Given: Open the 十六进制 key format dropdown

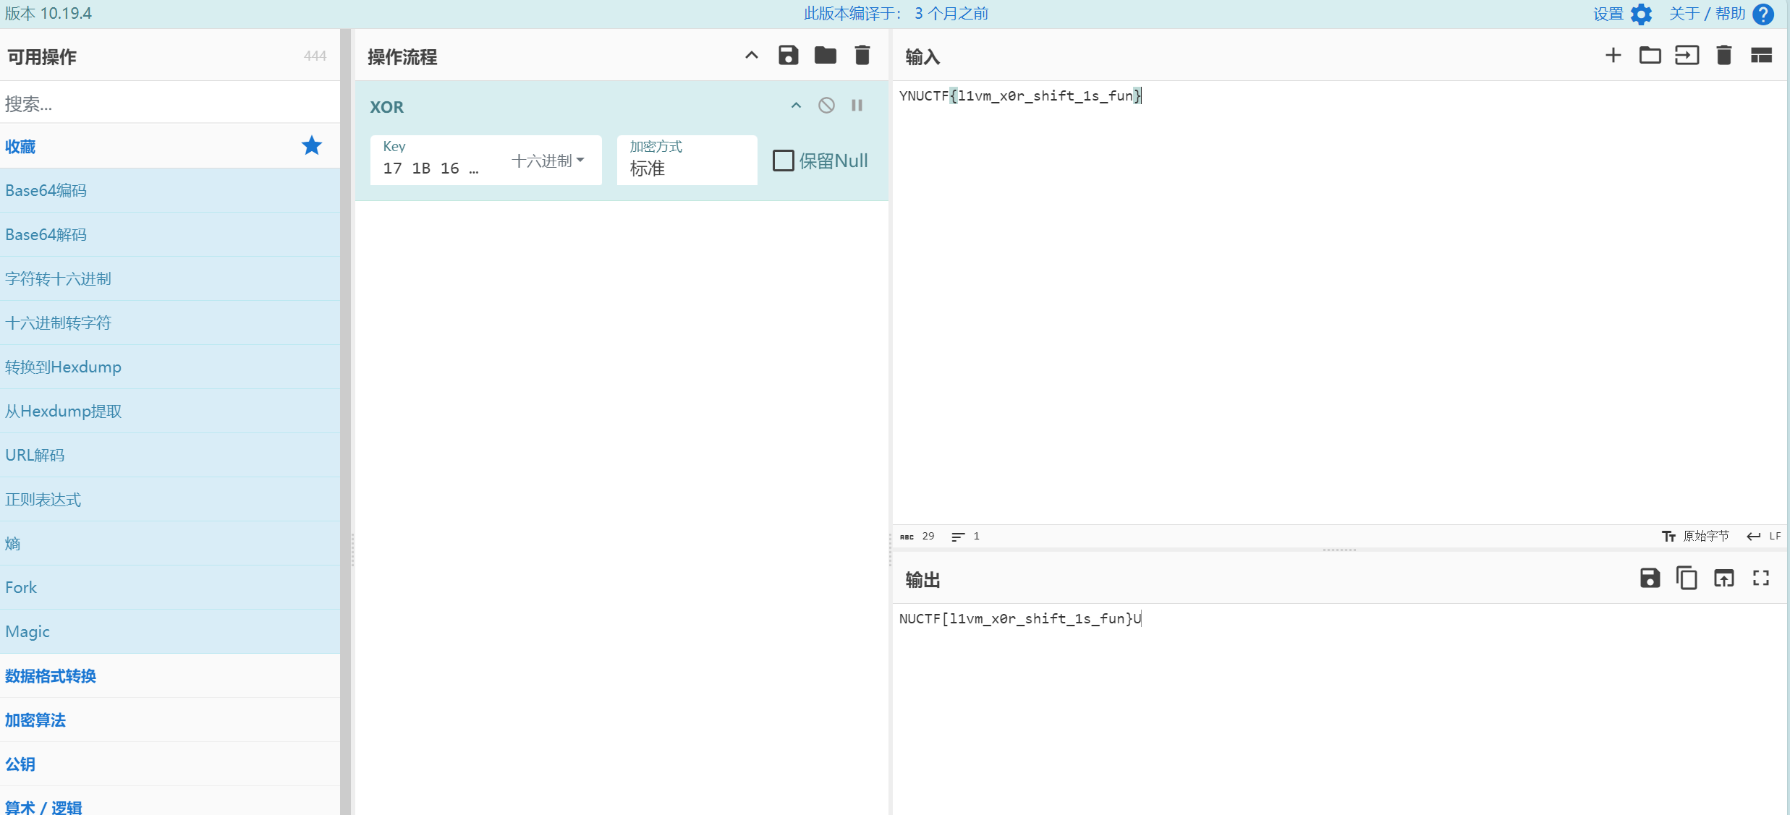Looking at the screenshot, I should [548, 161].
